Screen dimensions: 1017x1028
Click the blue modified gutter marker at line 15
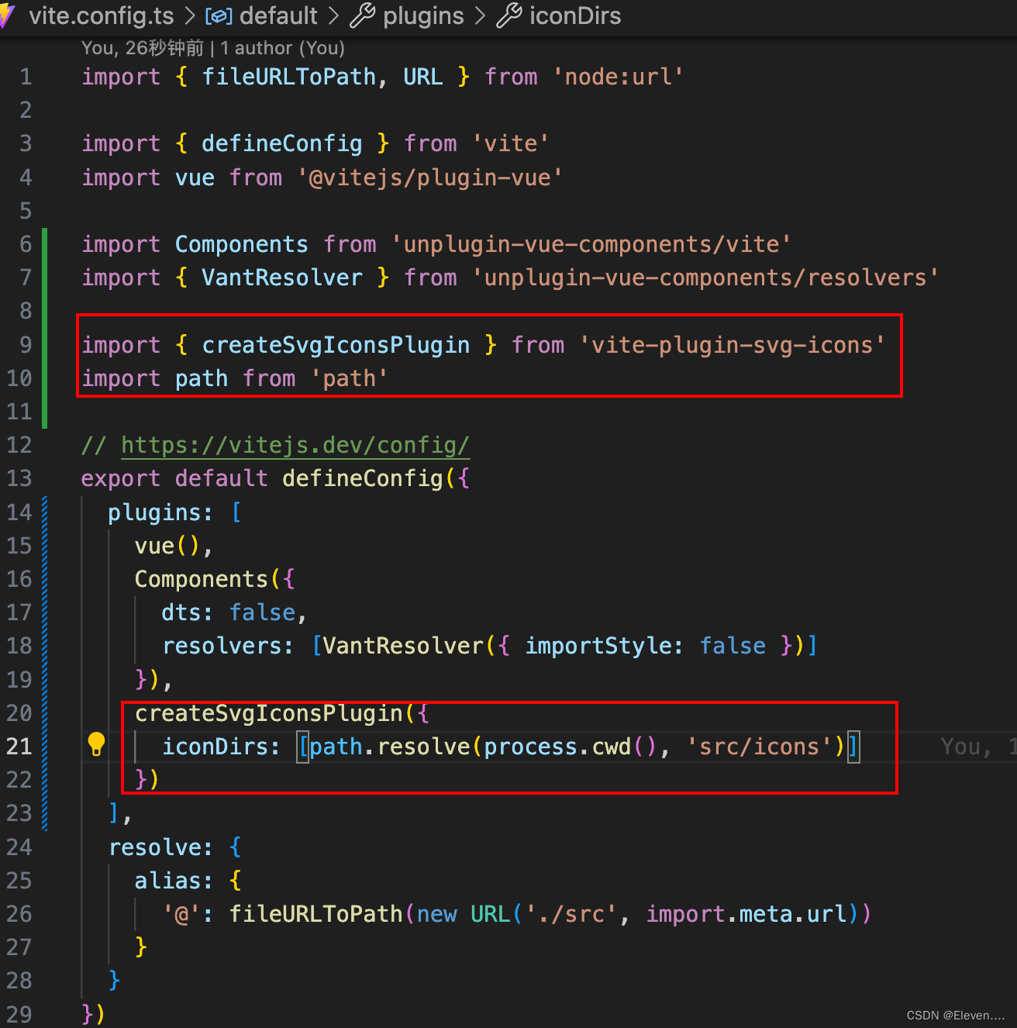pos(45,545)
